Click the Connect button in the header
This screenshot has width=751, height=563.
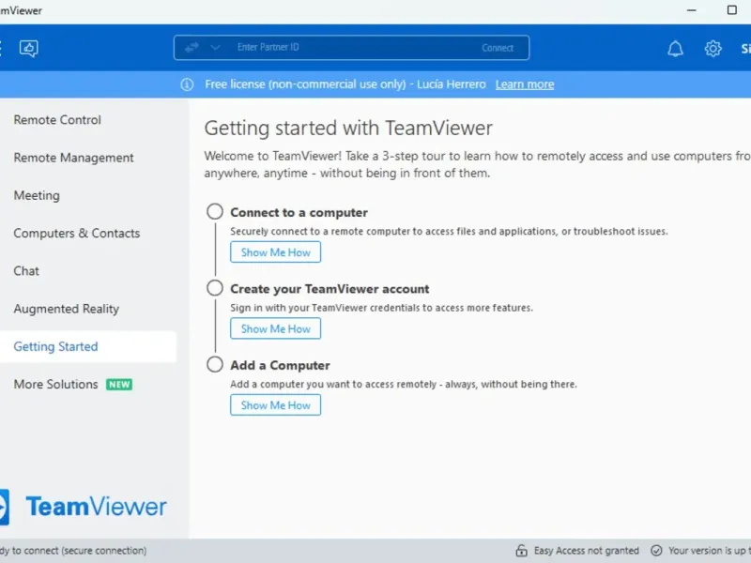[x=498, y=48]
